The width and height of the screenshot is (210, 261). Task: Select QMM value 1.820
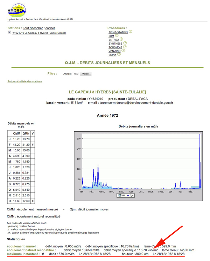point(16,167)
